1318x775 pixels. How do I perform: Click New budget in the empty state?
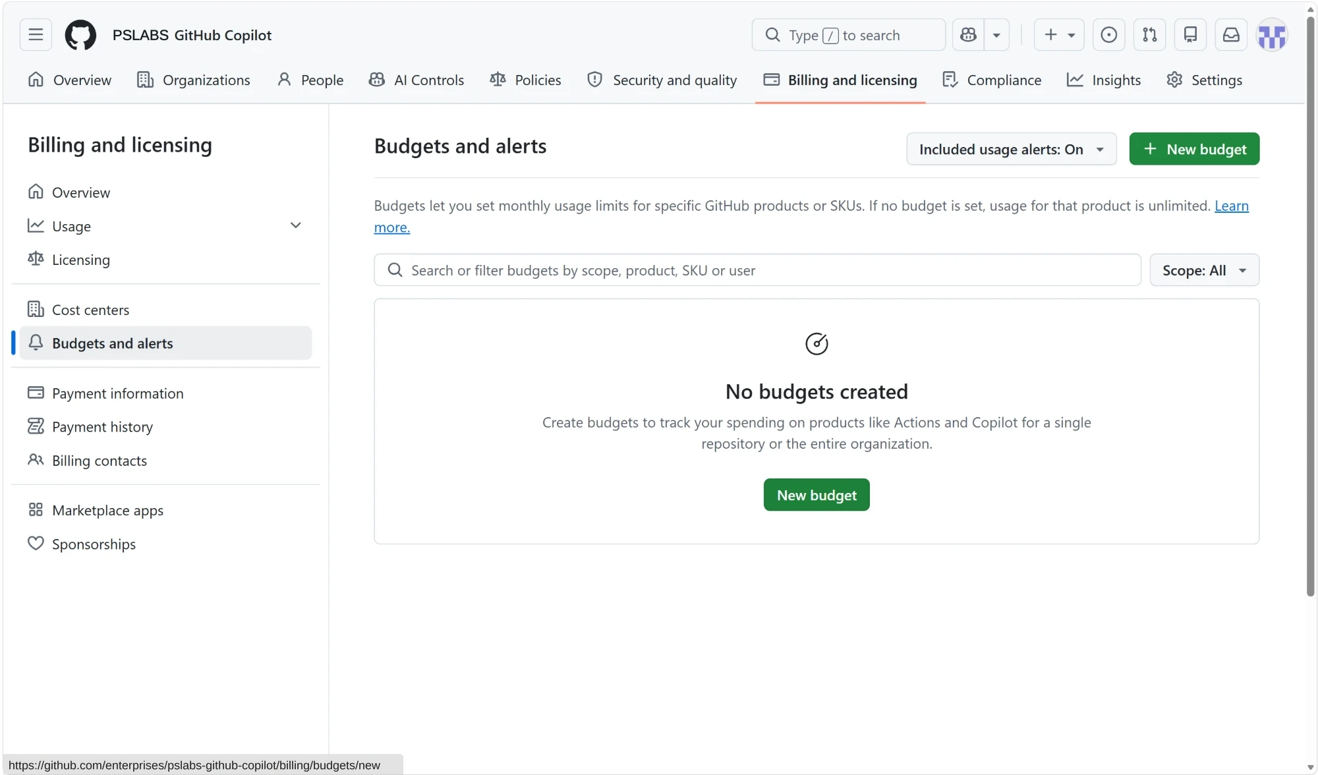coord(817,495)
